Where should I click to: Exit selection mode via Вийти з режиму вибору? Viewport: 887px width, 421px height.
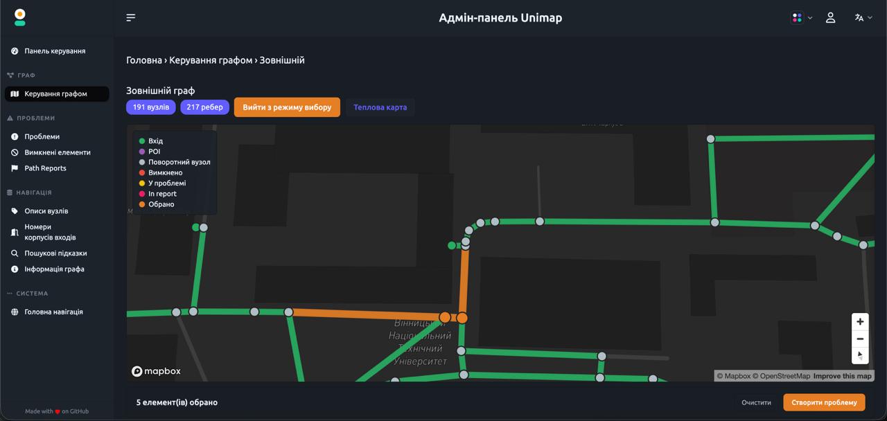[x=287, y=107]
